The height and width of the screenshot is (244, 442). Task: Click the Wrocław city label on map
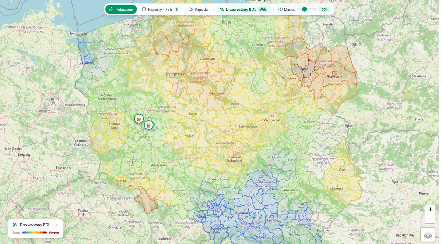pyautogui.click(x=158, y=165)
